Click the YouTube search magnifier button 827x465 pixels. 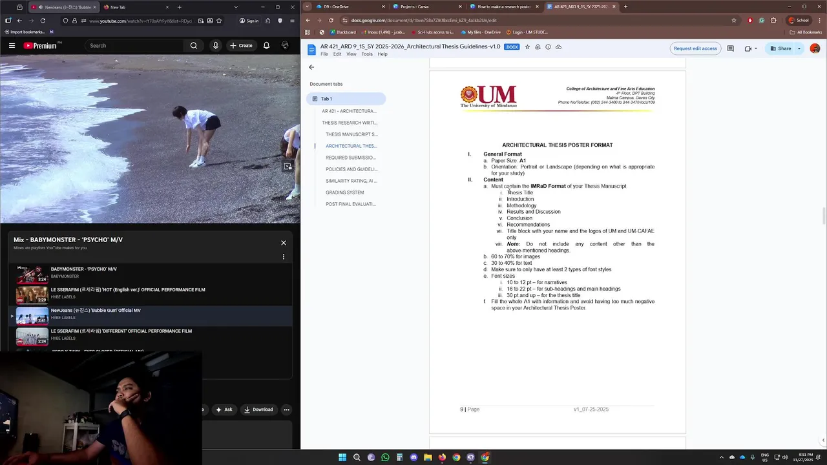194,46
